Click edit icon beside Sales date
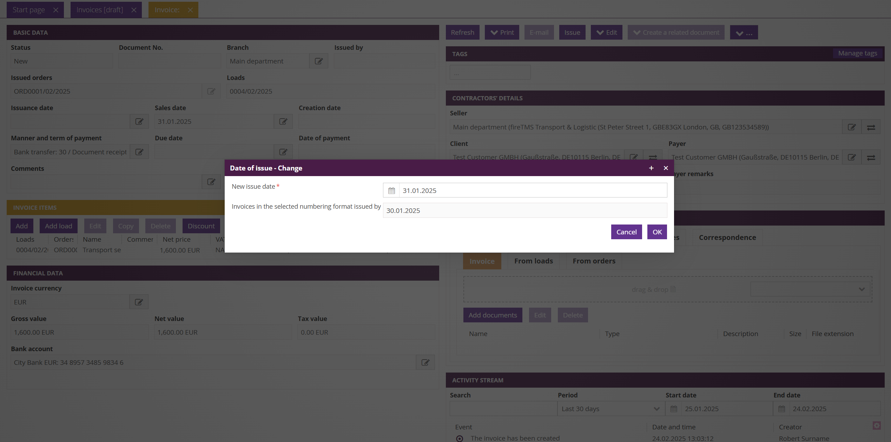 [x=283, y=121]
